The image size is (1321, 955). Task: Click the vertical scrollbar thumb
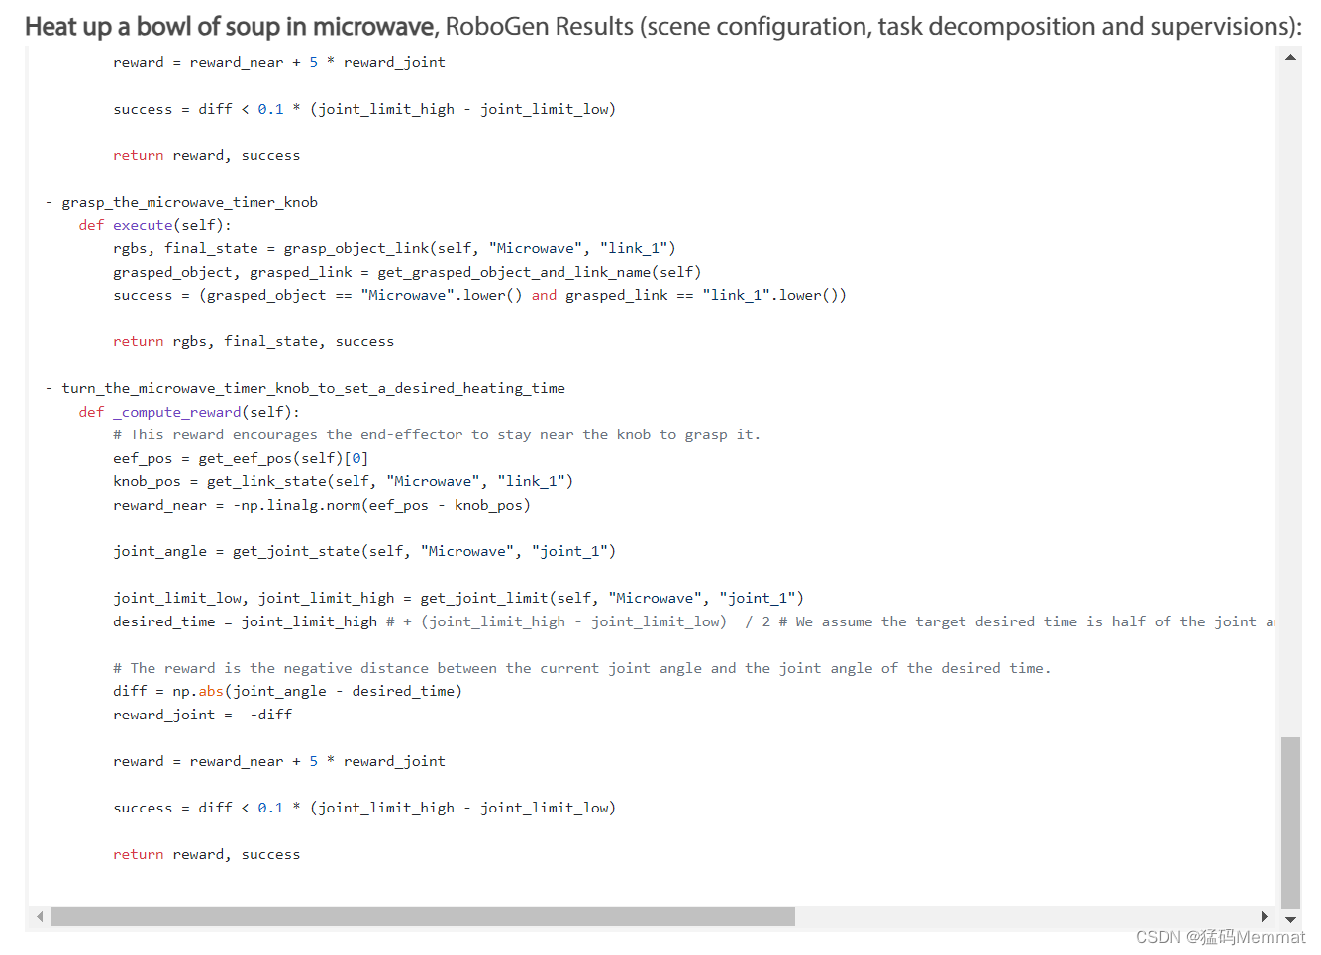click(1290, 822)
